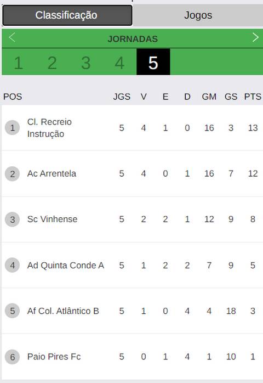Click position badge number 1
263x383 pixels.
(12, 128)
